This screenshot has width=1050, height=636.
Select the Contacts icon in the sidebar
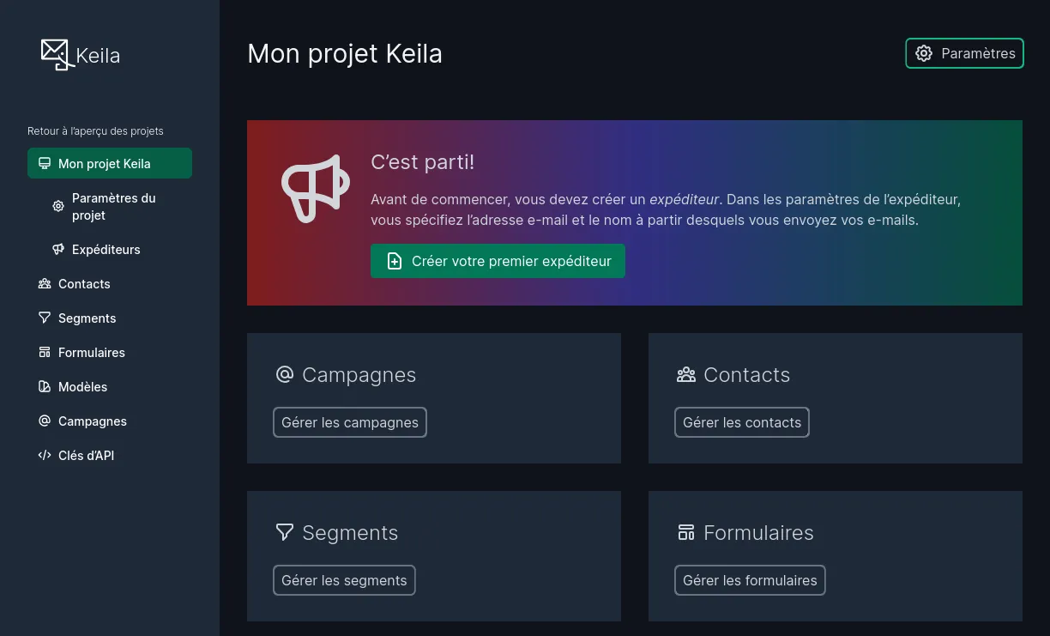pos(44,283)
